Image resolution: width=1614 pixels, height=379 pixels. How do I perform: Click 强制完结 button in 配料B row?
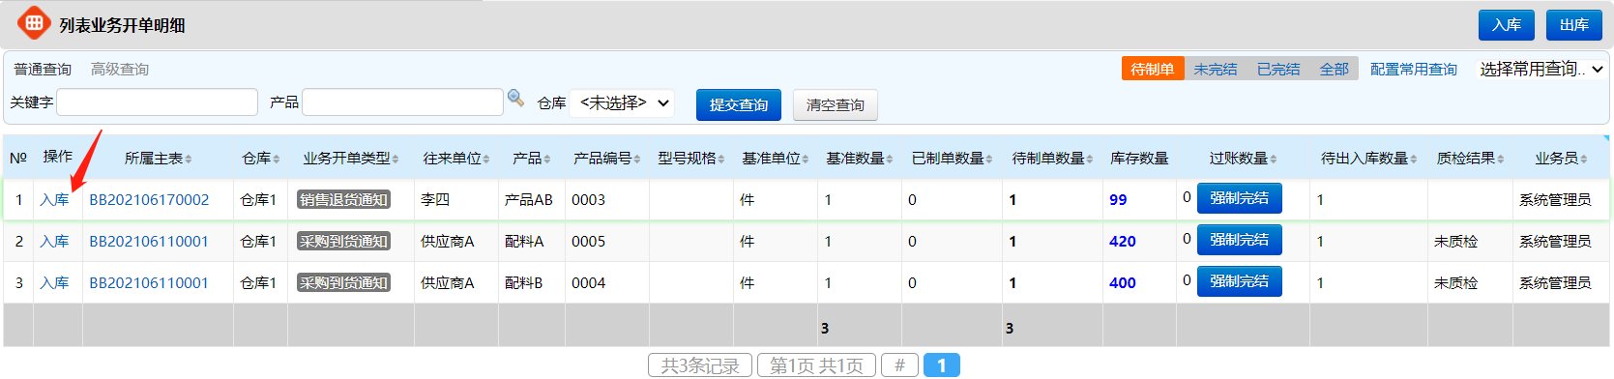coord(1239,281)
